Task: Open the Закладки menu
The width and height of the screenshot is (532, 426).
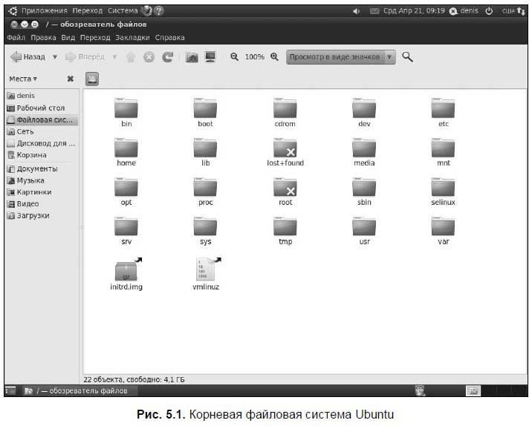Action: click(133, 37)
